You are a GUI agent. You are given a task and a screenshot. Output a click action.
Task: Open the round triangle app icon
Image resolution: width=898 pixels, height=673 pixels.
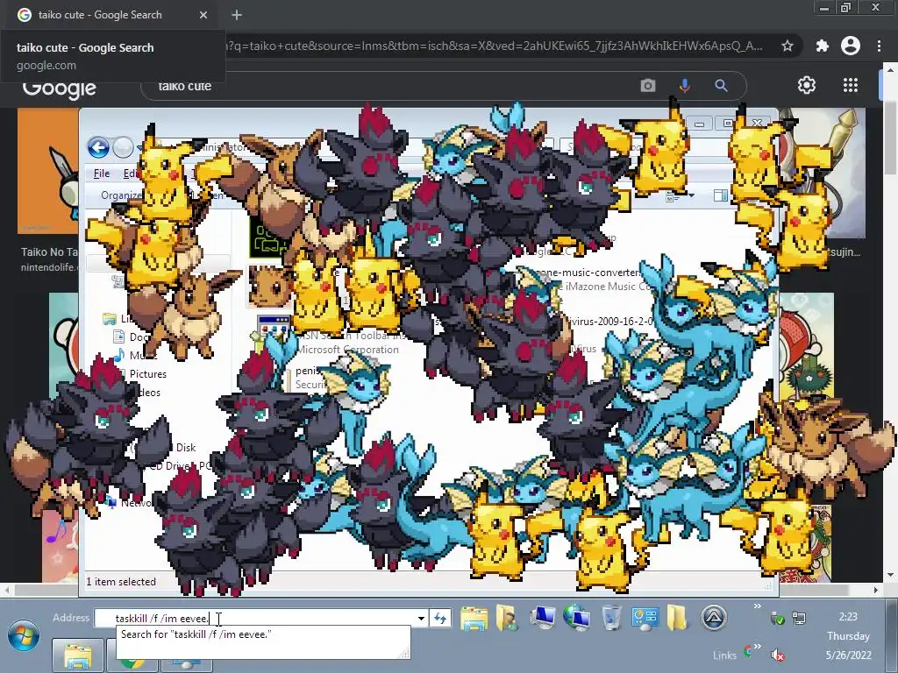pos(714,618)
